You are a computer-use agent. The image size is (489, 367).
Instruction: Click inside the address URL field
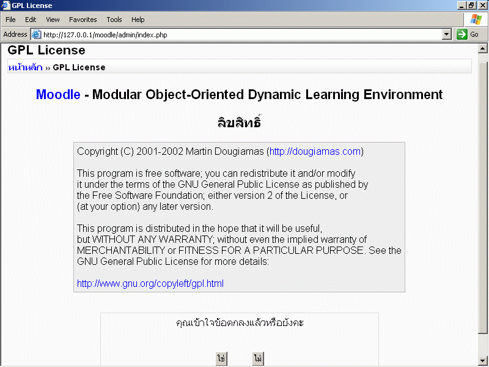238,35
